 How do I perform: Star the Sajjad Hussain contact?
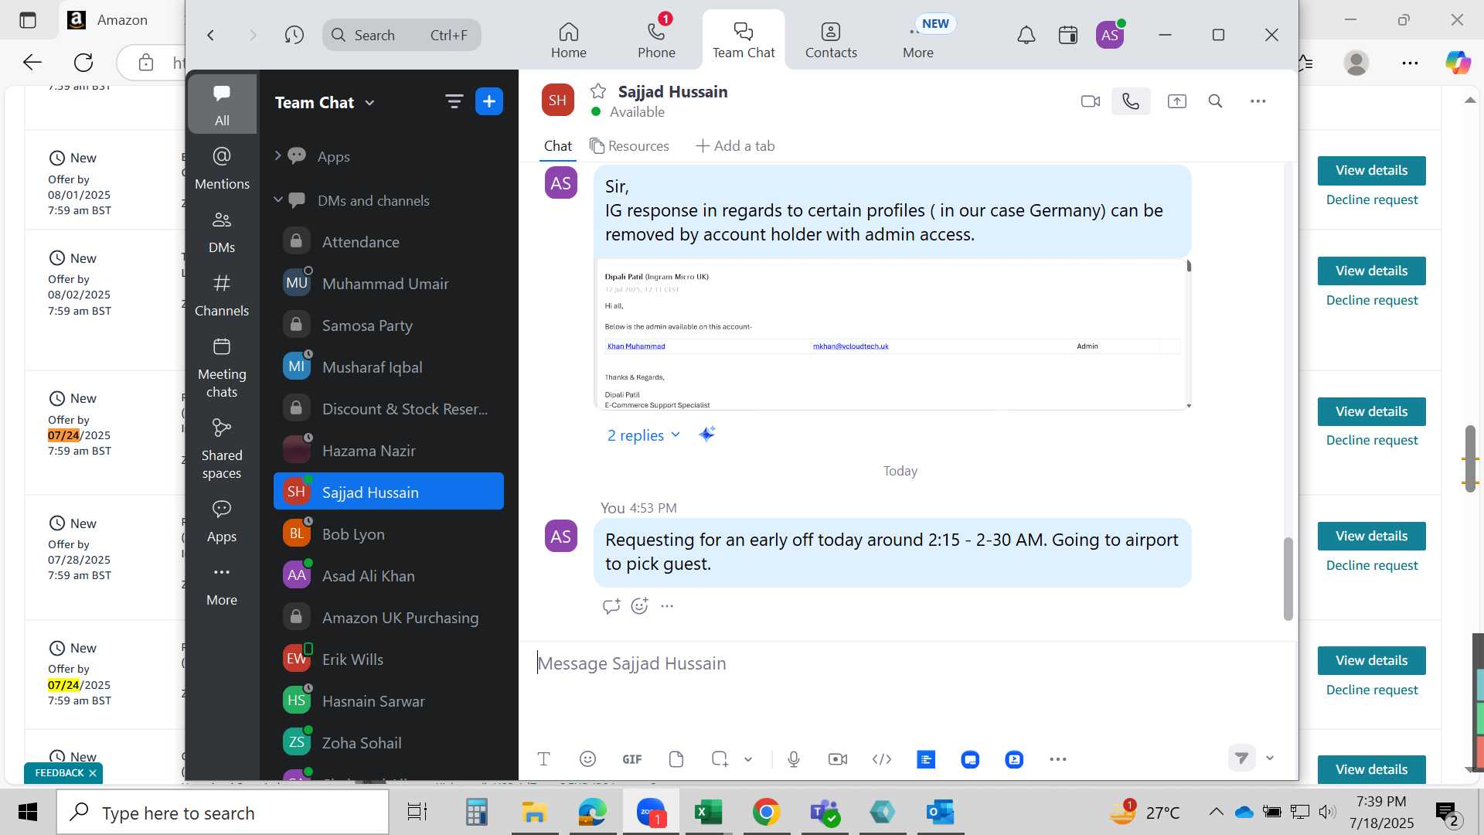click(x=598, y=91)
